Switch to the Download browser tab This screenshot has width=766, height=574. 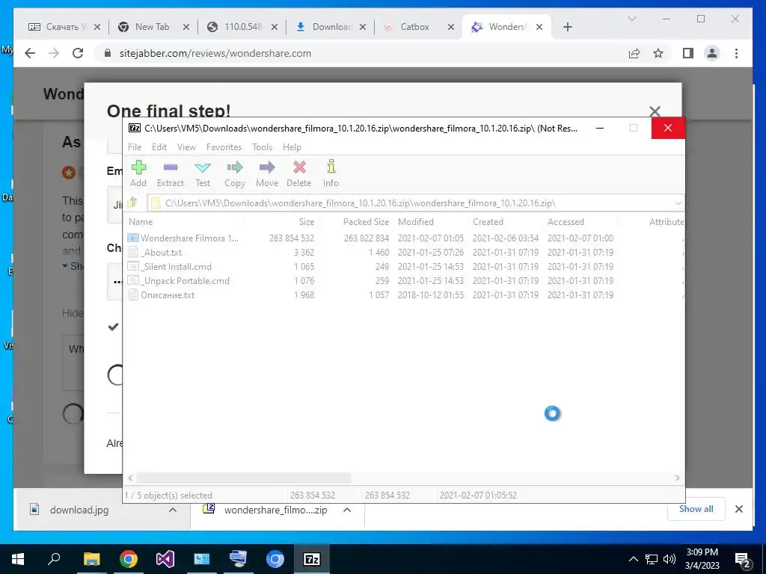click(x=331, y=27)
